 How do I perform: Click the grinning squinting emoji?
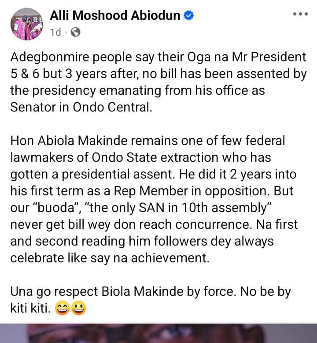tap(63, 309)
